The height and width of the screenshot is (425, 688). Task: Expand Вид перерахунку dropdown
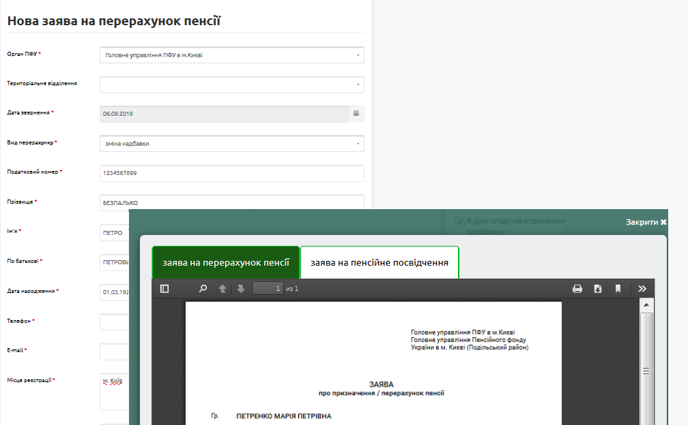point(232,144)
